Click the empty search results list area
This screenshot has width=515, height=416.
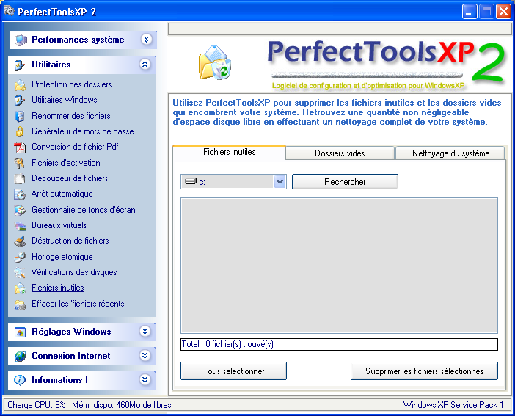click(339, 266)
